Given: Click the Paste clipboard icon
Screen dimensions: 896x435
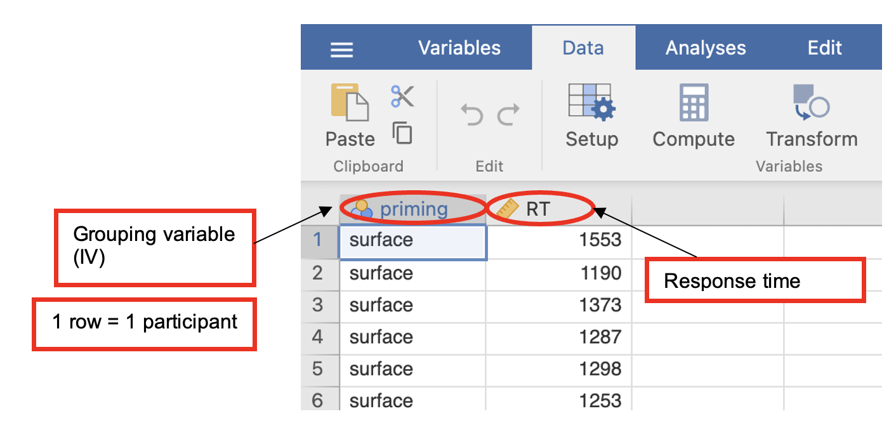Looking at the screenshot, I should point(350,103).
